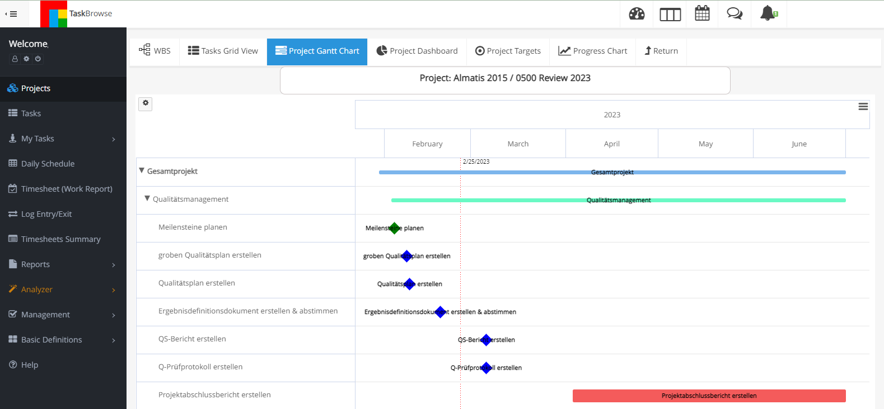Click the Q-Prüfprotokoll erstellen milestone diamond

(x=486, y=368)
